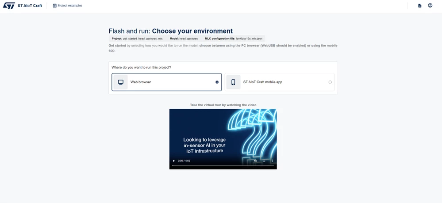Viewport: 442px width, 203px height.
Task: Choose the ST AIoT Craft mobile app card
Action: coord(279,82)
